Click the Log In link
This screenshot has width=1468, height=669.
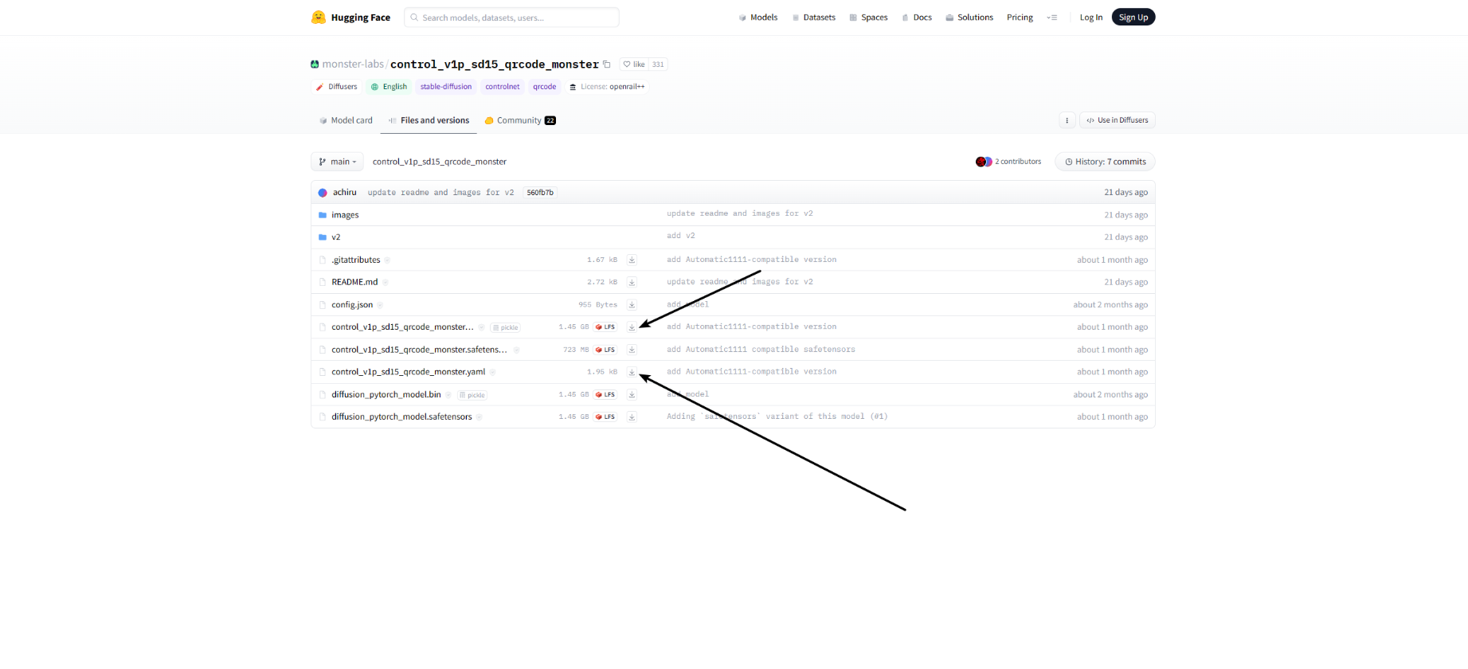[x=1091, y=18]
